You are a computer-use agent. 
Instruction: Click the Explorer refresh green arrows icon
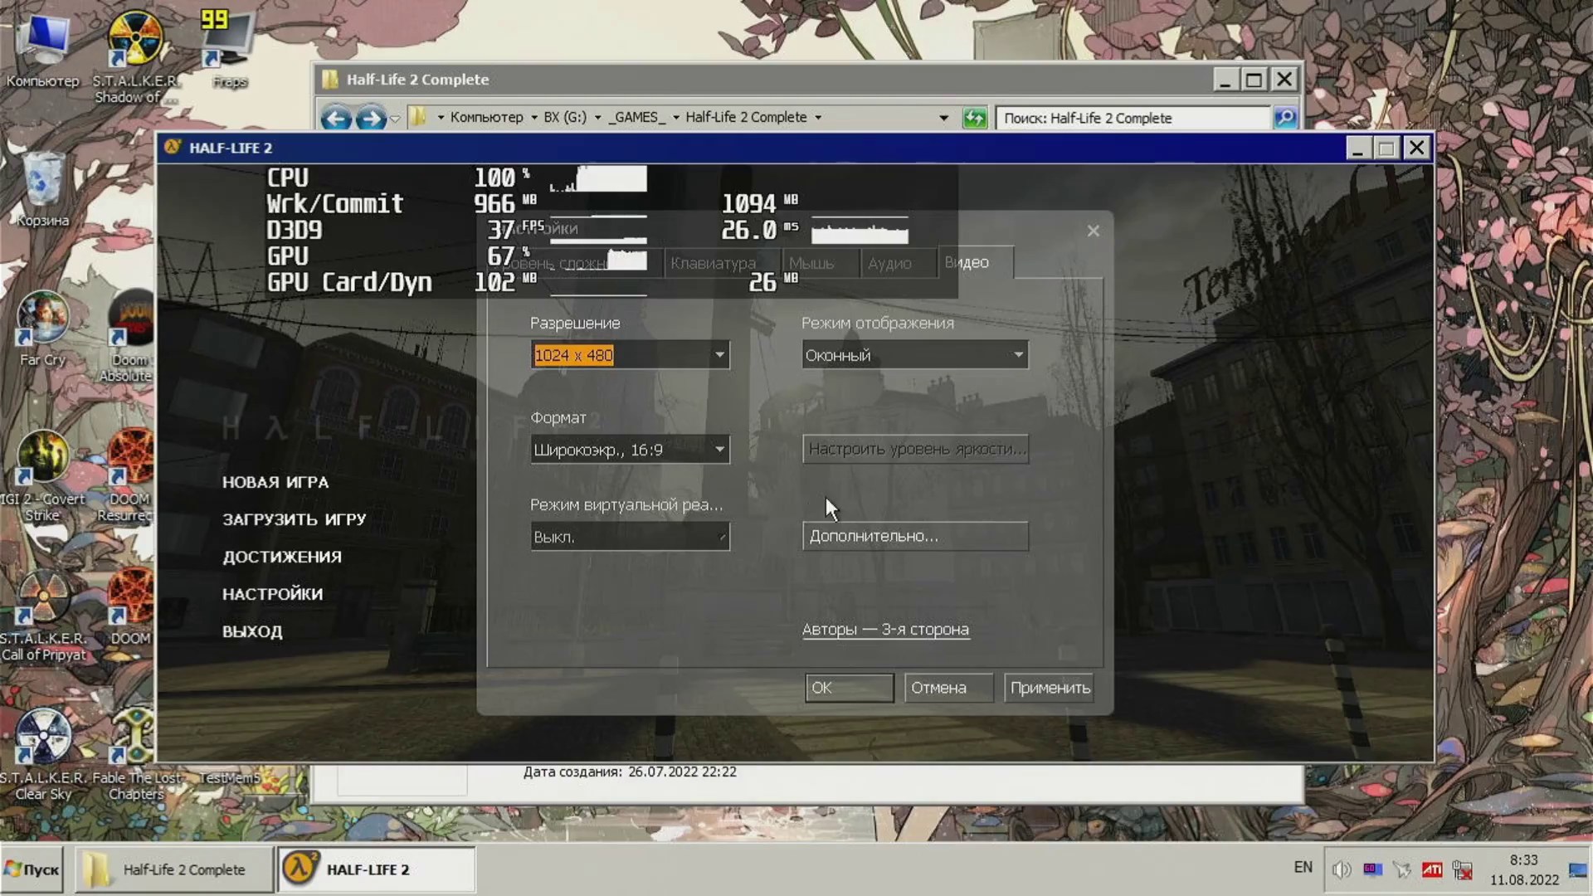(974, 119)
